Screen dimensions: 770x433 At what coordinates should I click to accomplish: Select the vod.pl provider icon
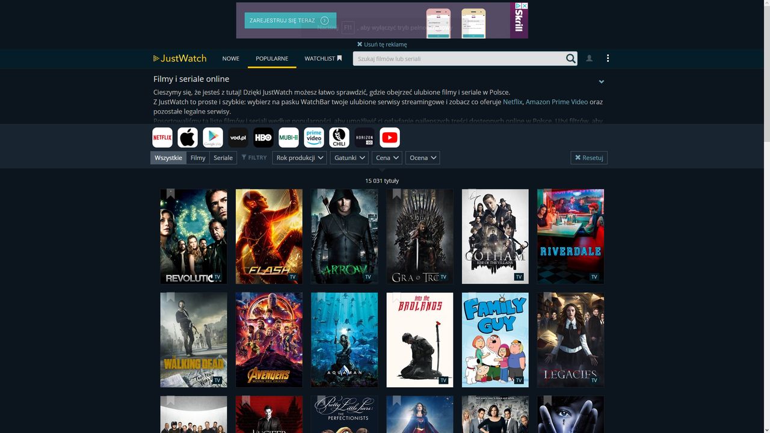coord(238,138)
